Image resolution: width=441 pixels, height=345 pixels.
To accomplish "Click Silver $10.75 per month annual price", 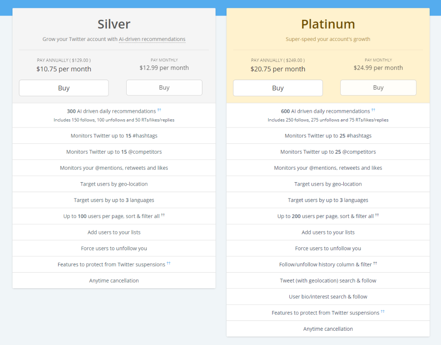I will tap(64, 69).
